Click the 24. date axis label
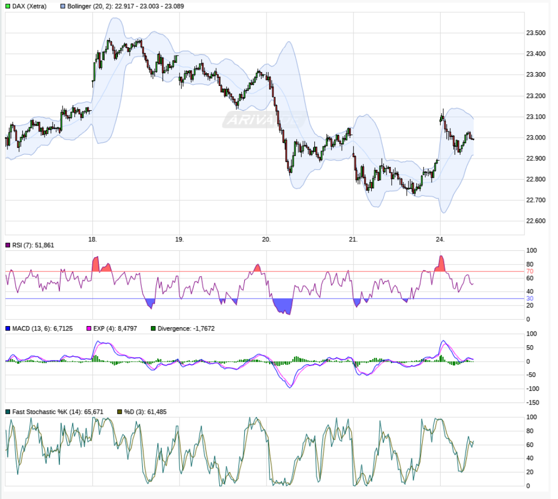 (440, 240)
